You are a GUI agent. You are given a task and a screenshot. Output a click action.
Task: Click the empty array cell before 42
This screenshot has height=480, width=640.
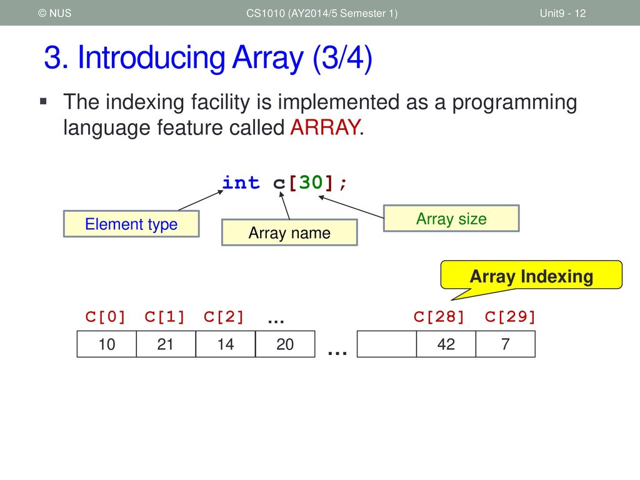pos(387,344)
